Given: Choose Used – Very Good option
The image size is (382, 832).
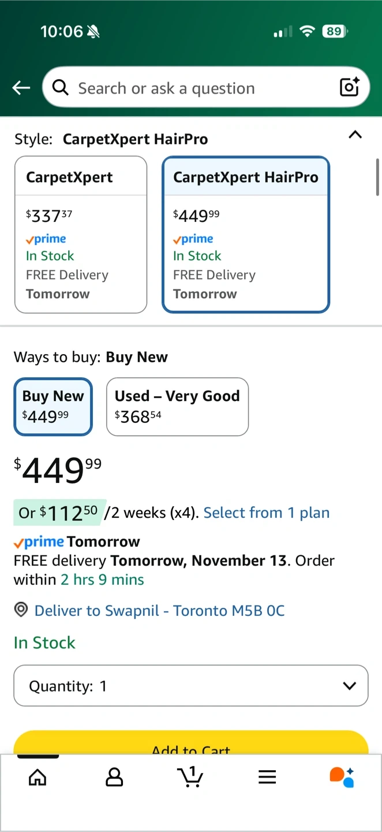Looking at the screenshot, I should (177, 406).
